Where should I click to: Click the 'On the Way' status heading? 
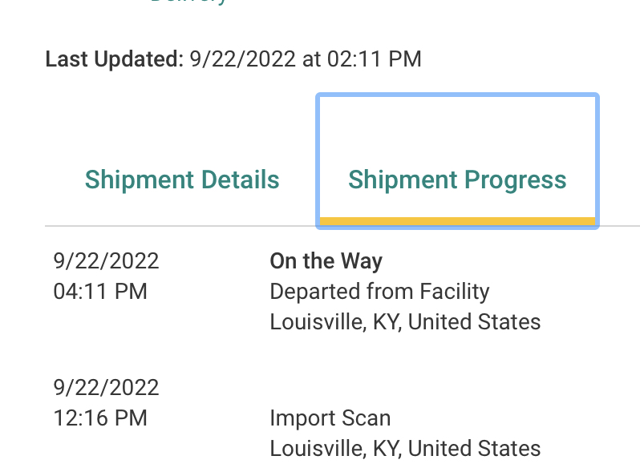tap(326, 260)
